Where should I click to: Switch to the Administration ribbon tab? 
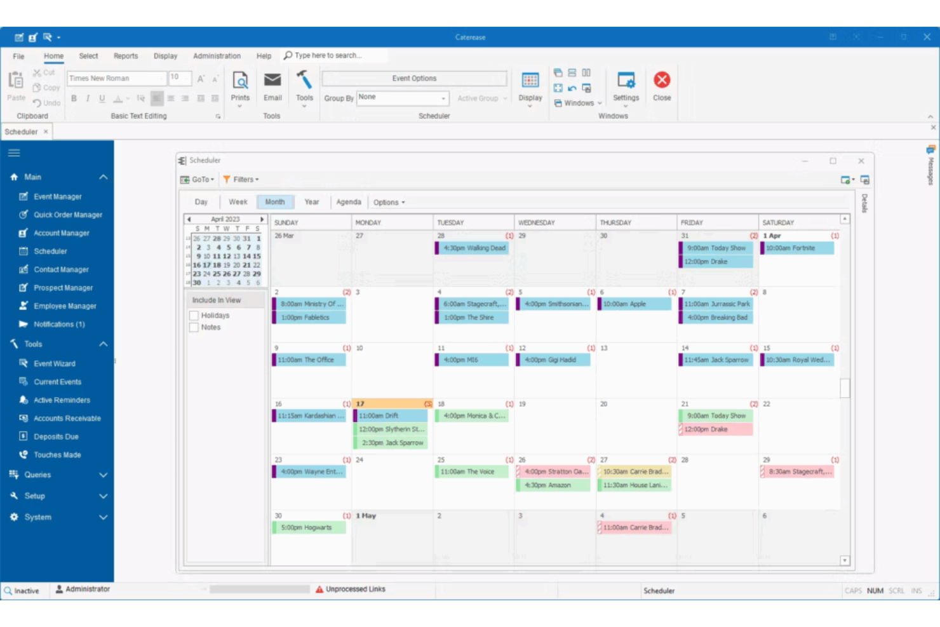pos(217,56)
